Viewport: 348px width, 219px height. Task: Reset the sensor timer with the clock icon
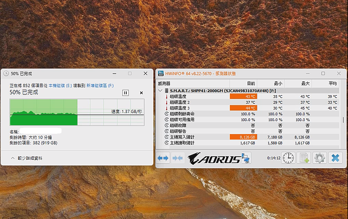288,158
